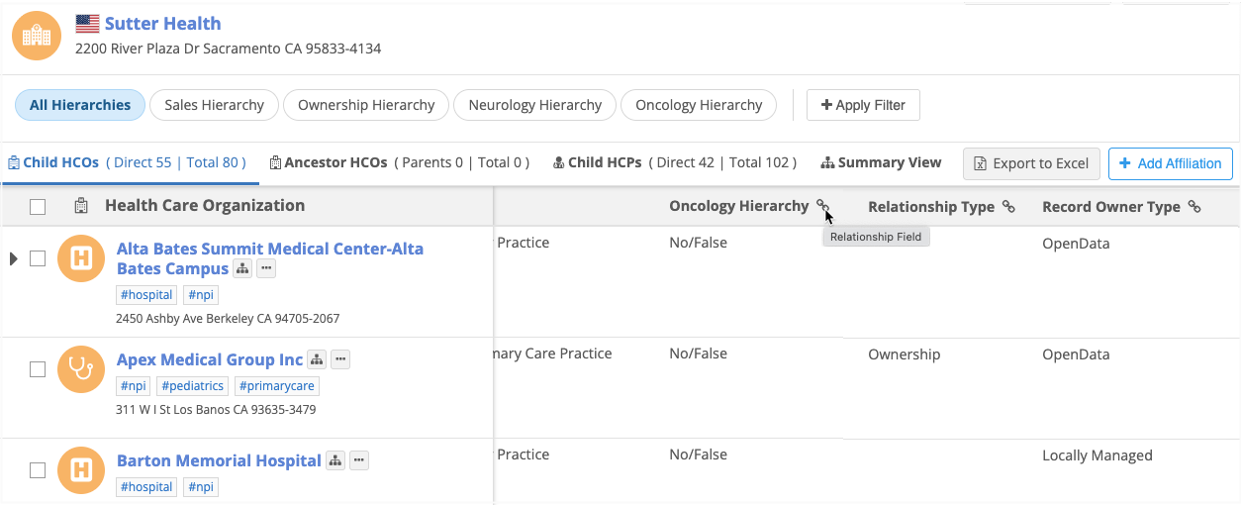Click the Oncology Hierarchy relationship field icon
Viewport: 1241px width, 505px height.
pyautogui.click(x=822, y=206)
